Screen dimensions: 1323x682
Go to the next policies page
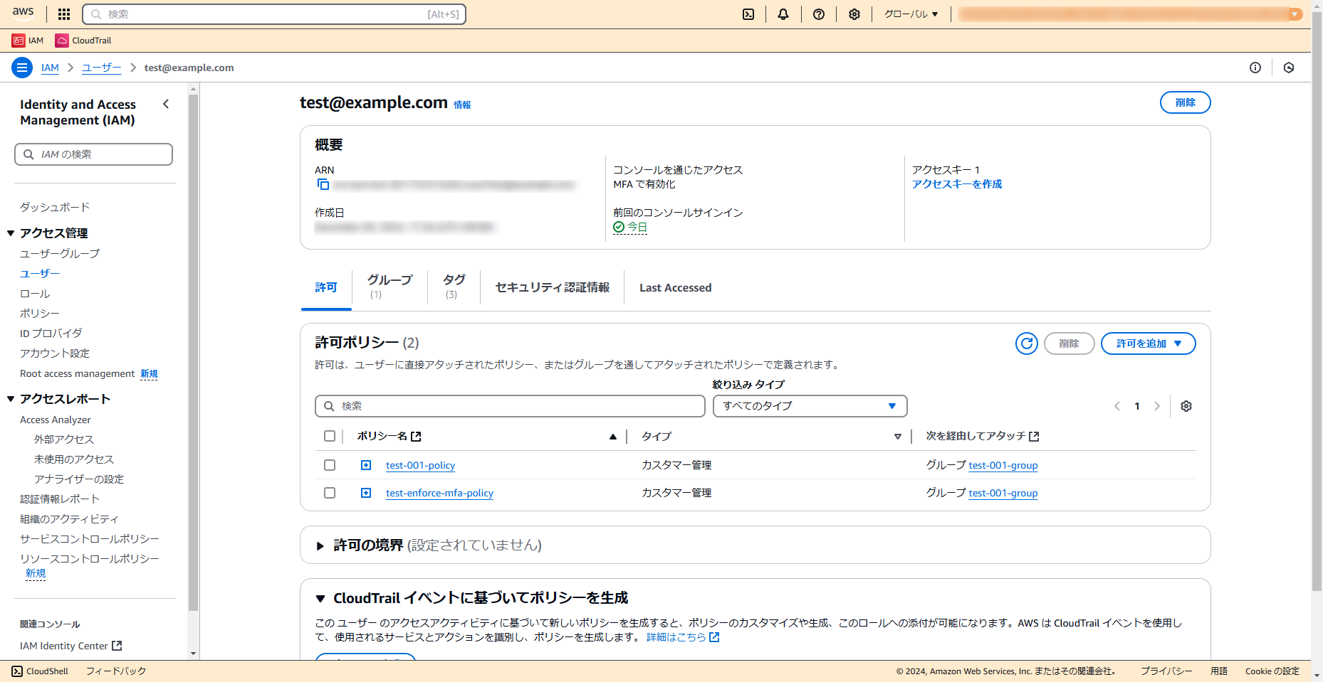[x=1157, y=406]
